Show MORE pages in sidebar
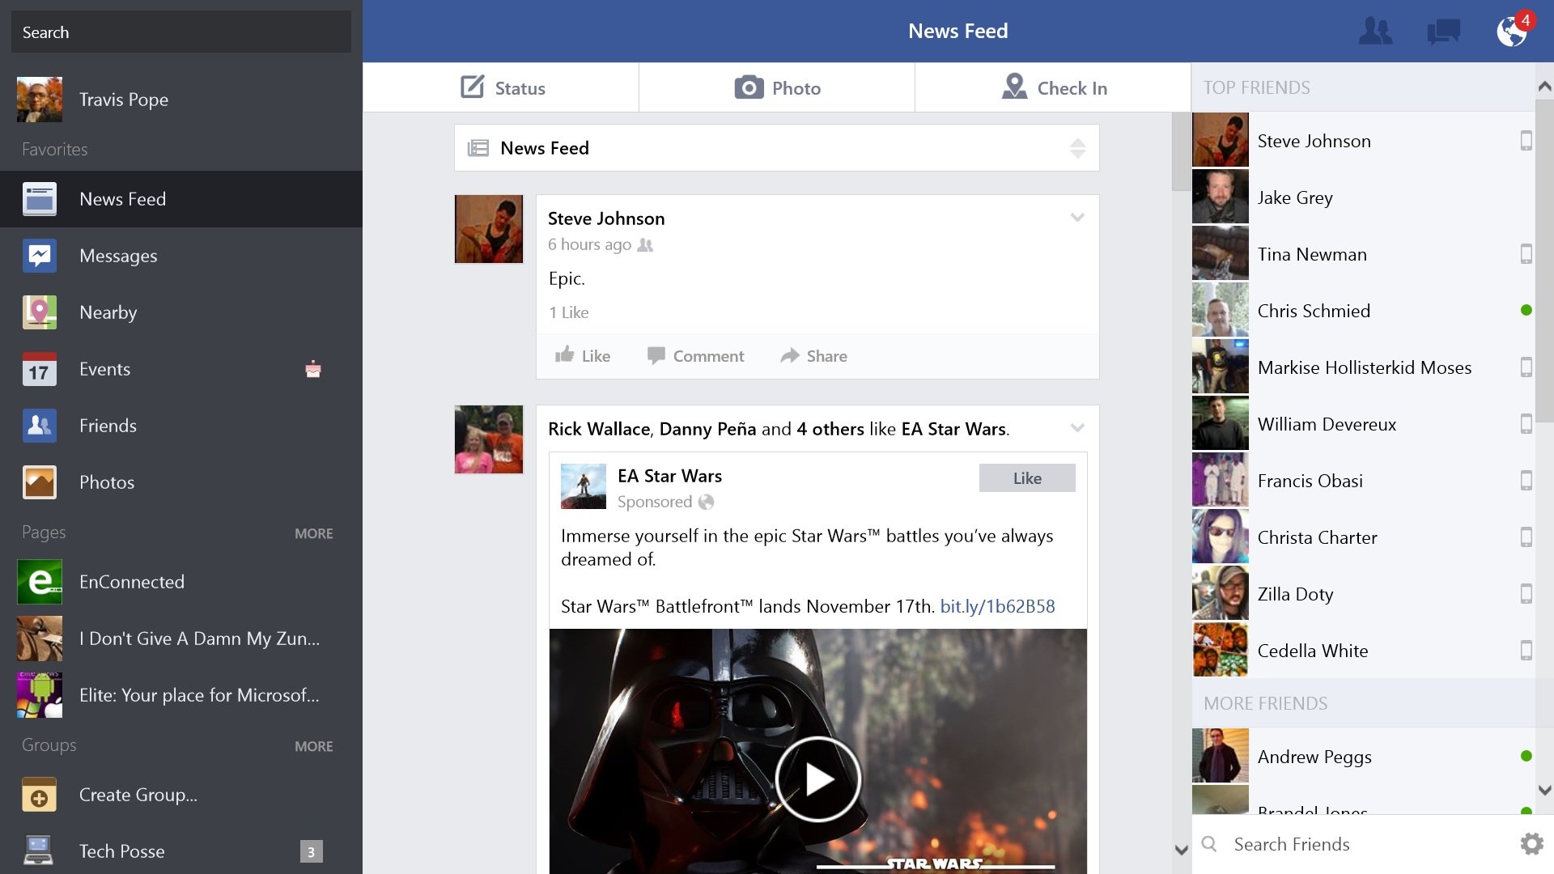 point(314,533)
